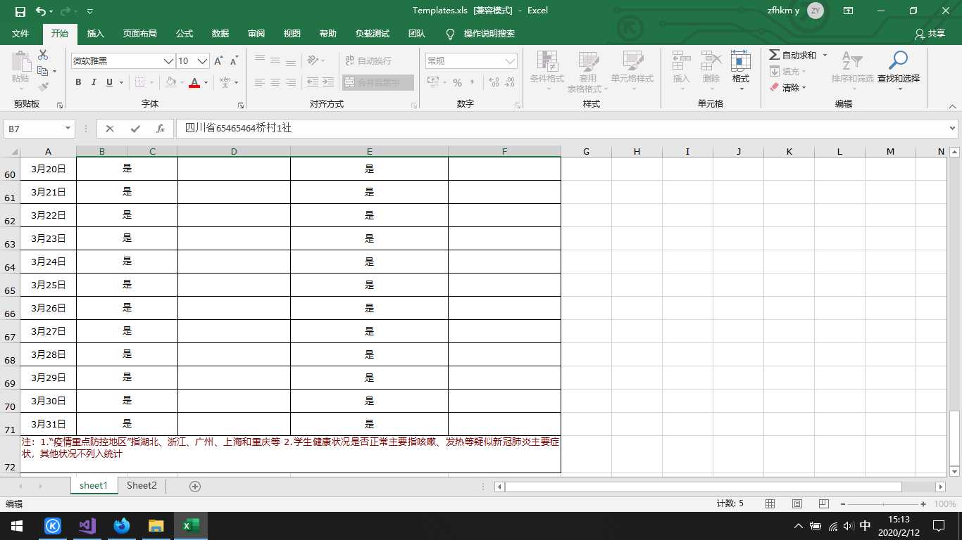Open the 文件 File menu
962x540 pixels.
click(20, 34)
